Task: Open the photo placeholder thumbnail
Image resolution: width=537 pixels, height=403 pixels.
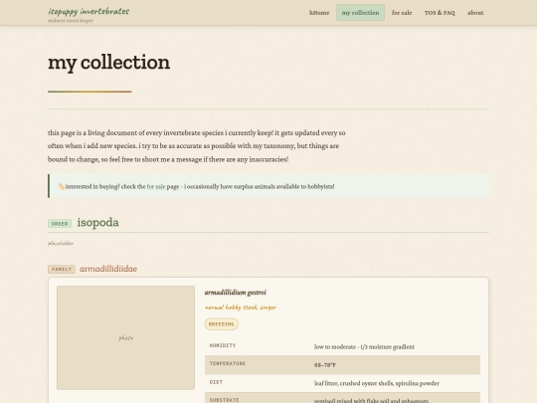Action: coord(125,337)
